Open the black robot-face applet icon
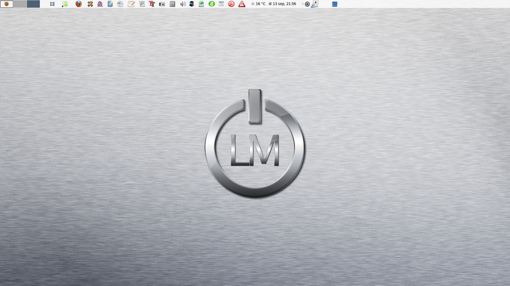Viewport: 510px width, 286px height. coord(192,4)
